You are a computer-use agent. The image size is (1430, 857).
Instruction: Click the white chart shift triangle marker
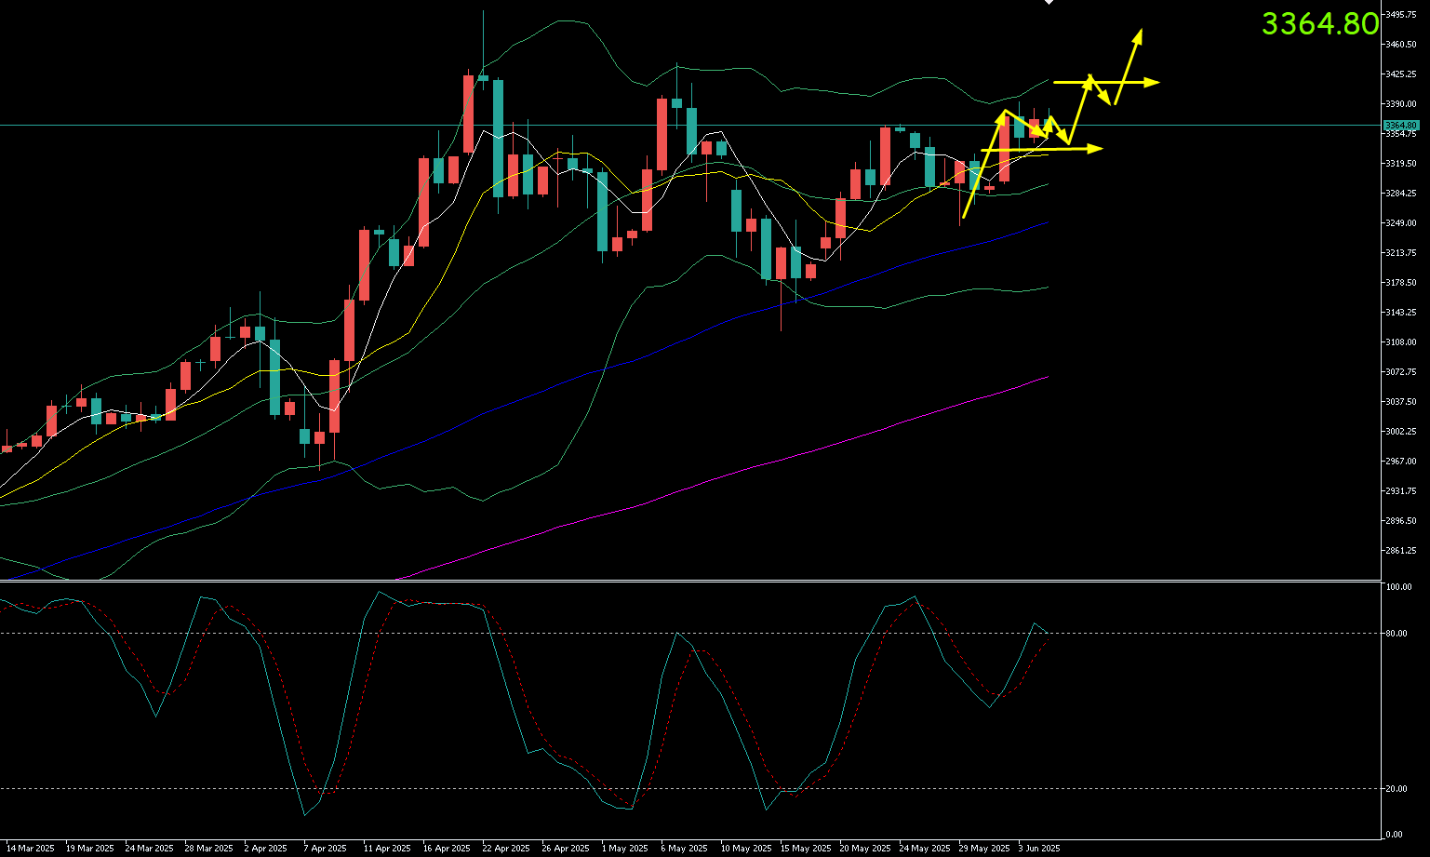click(1049, 3)
